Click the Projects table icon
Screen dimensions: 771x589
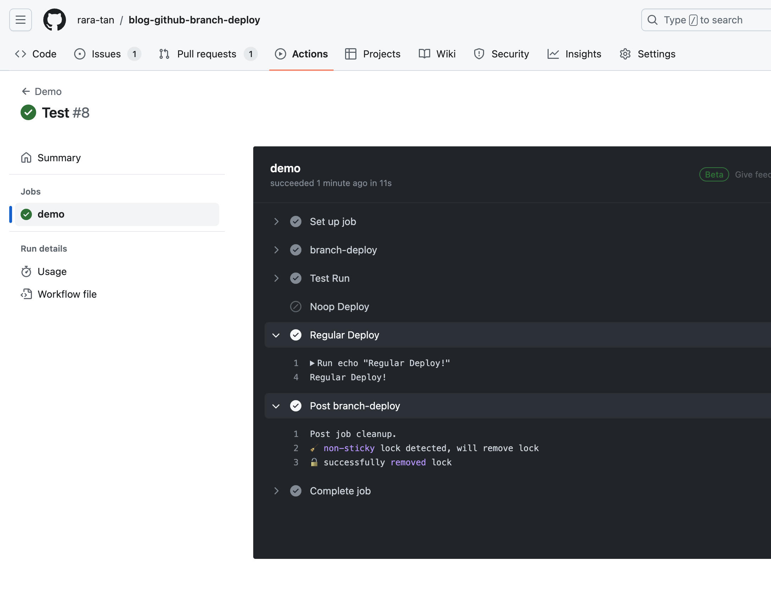pyautogui.click(x=351, y=54)
